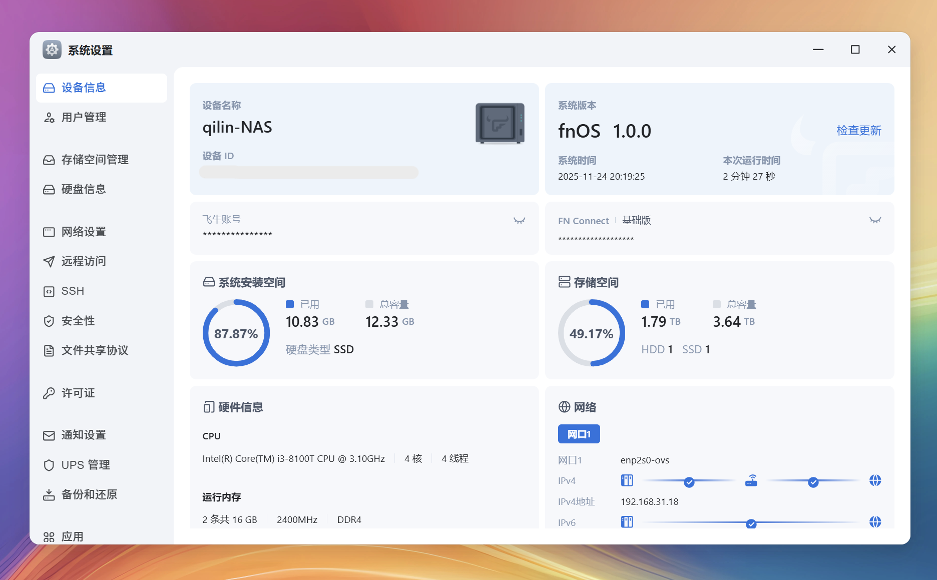Image resolution: width=937 pixels, height=580 pixels.
Task: Click the UPS 管理 shield icon
Action: [49, 465]
